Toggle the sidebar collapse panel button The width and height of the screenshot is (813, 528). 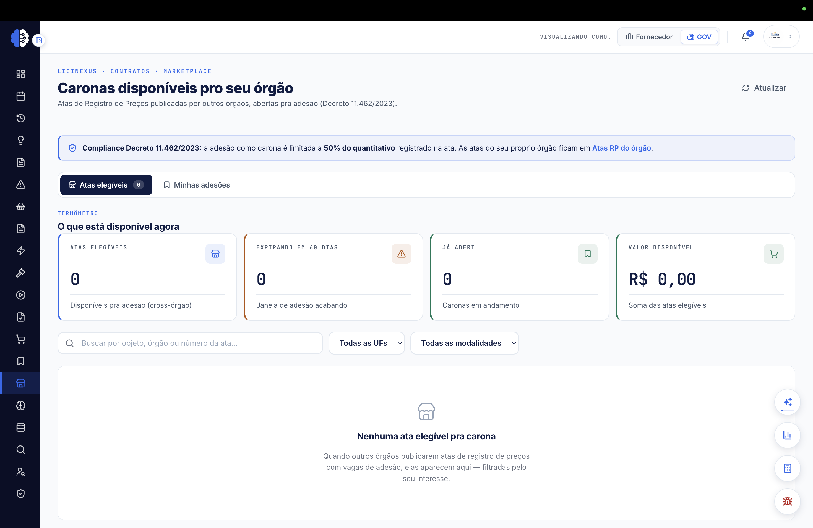click(x=39, y=40)
